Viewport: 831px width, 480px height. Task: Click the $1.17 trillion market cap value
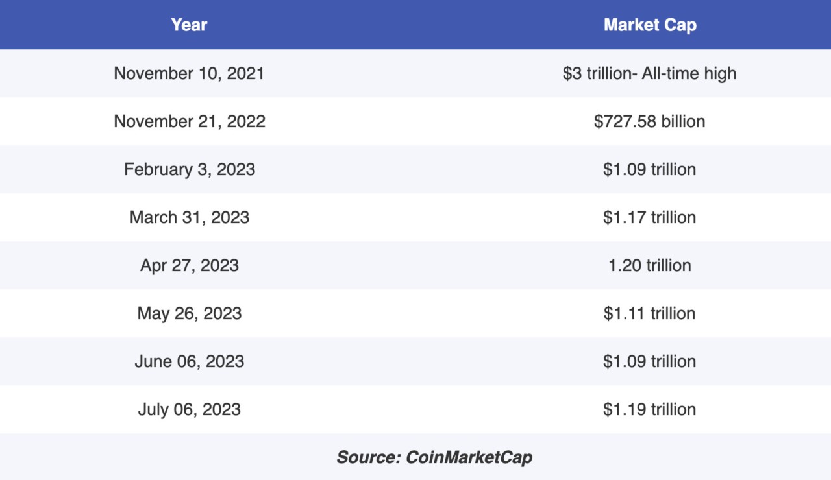coord(649,217)
